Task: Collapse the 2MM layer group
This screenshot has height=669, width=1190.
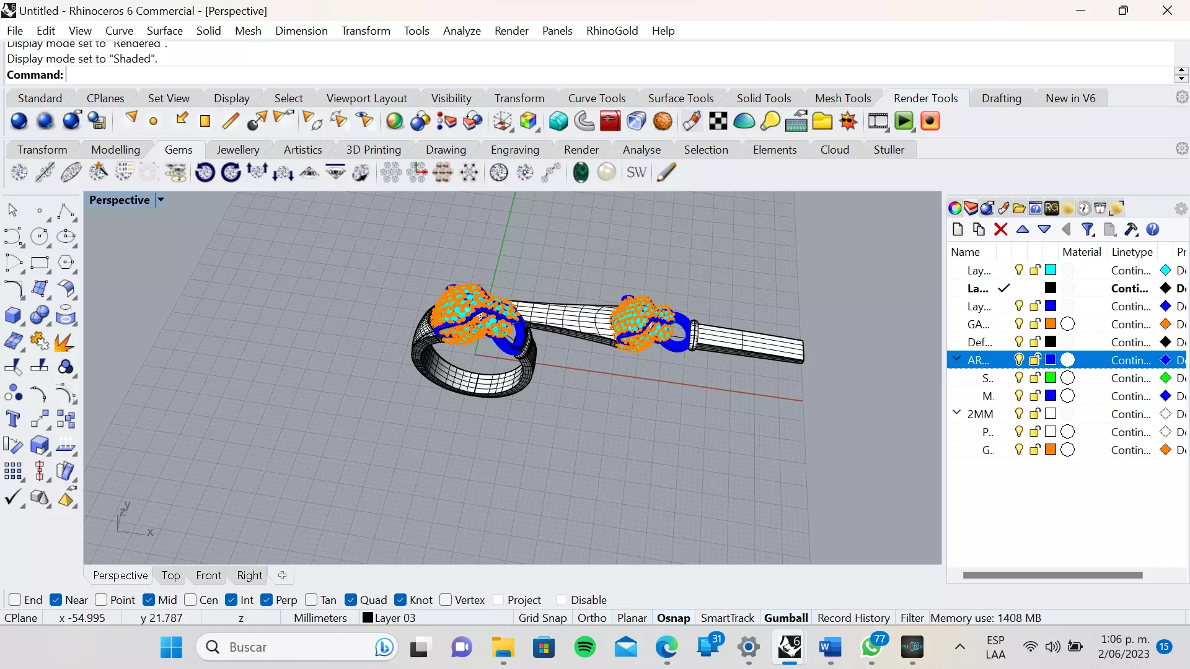Action: (957, 413)
